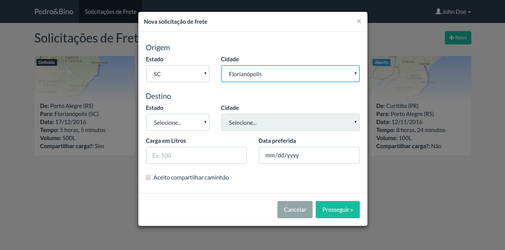
Task: Click the plus icon on Novo button
Action: click(x=451, y=38)
